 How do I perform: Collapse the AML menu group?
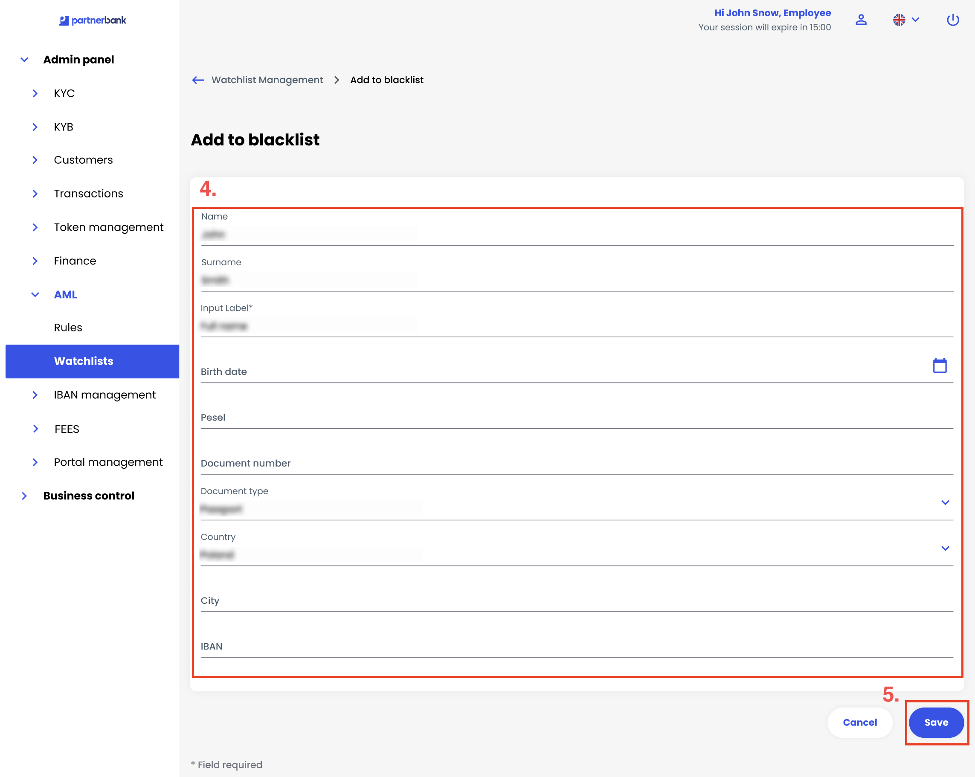click(35, 294)
